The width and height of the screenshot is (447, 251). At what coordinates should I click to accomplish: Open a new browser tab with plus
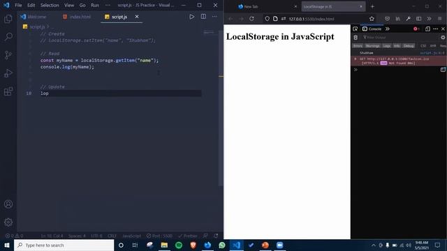pos(372,6)
